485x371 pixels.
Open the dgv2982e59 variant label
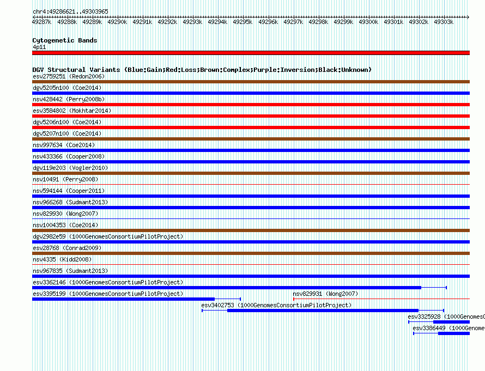tap(108, 236)
